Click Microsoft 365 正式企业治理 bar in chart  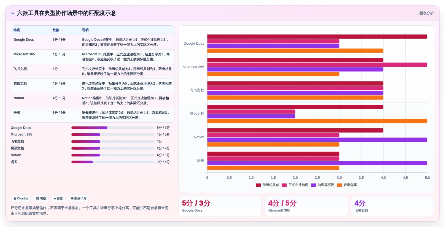317,65
